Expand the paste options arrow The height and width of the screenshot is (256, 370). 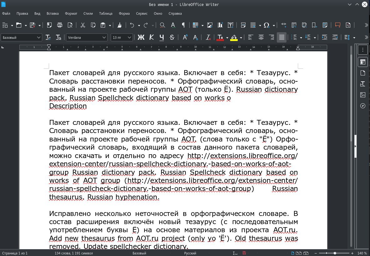coord(110,25)
